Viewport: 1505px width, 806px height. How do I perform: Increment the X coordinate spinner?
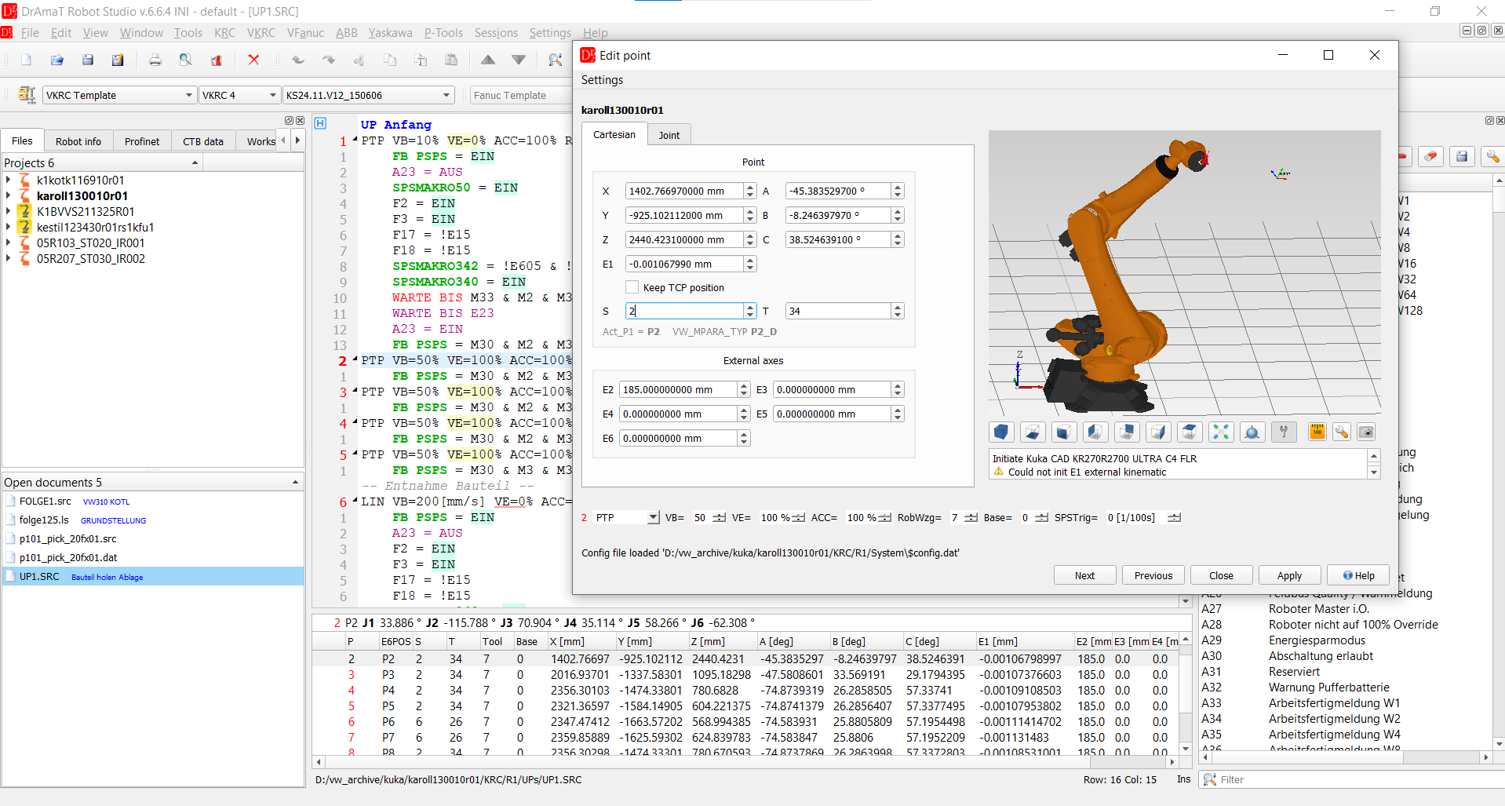tap(750, 188)
